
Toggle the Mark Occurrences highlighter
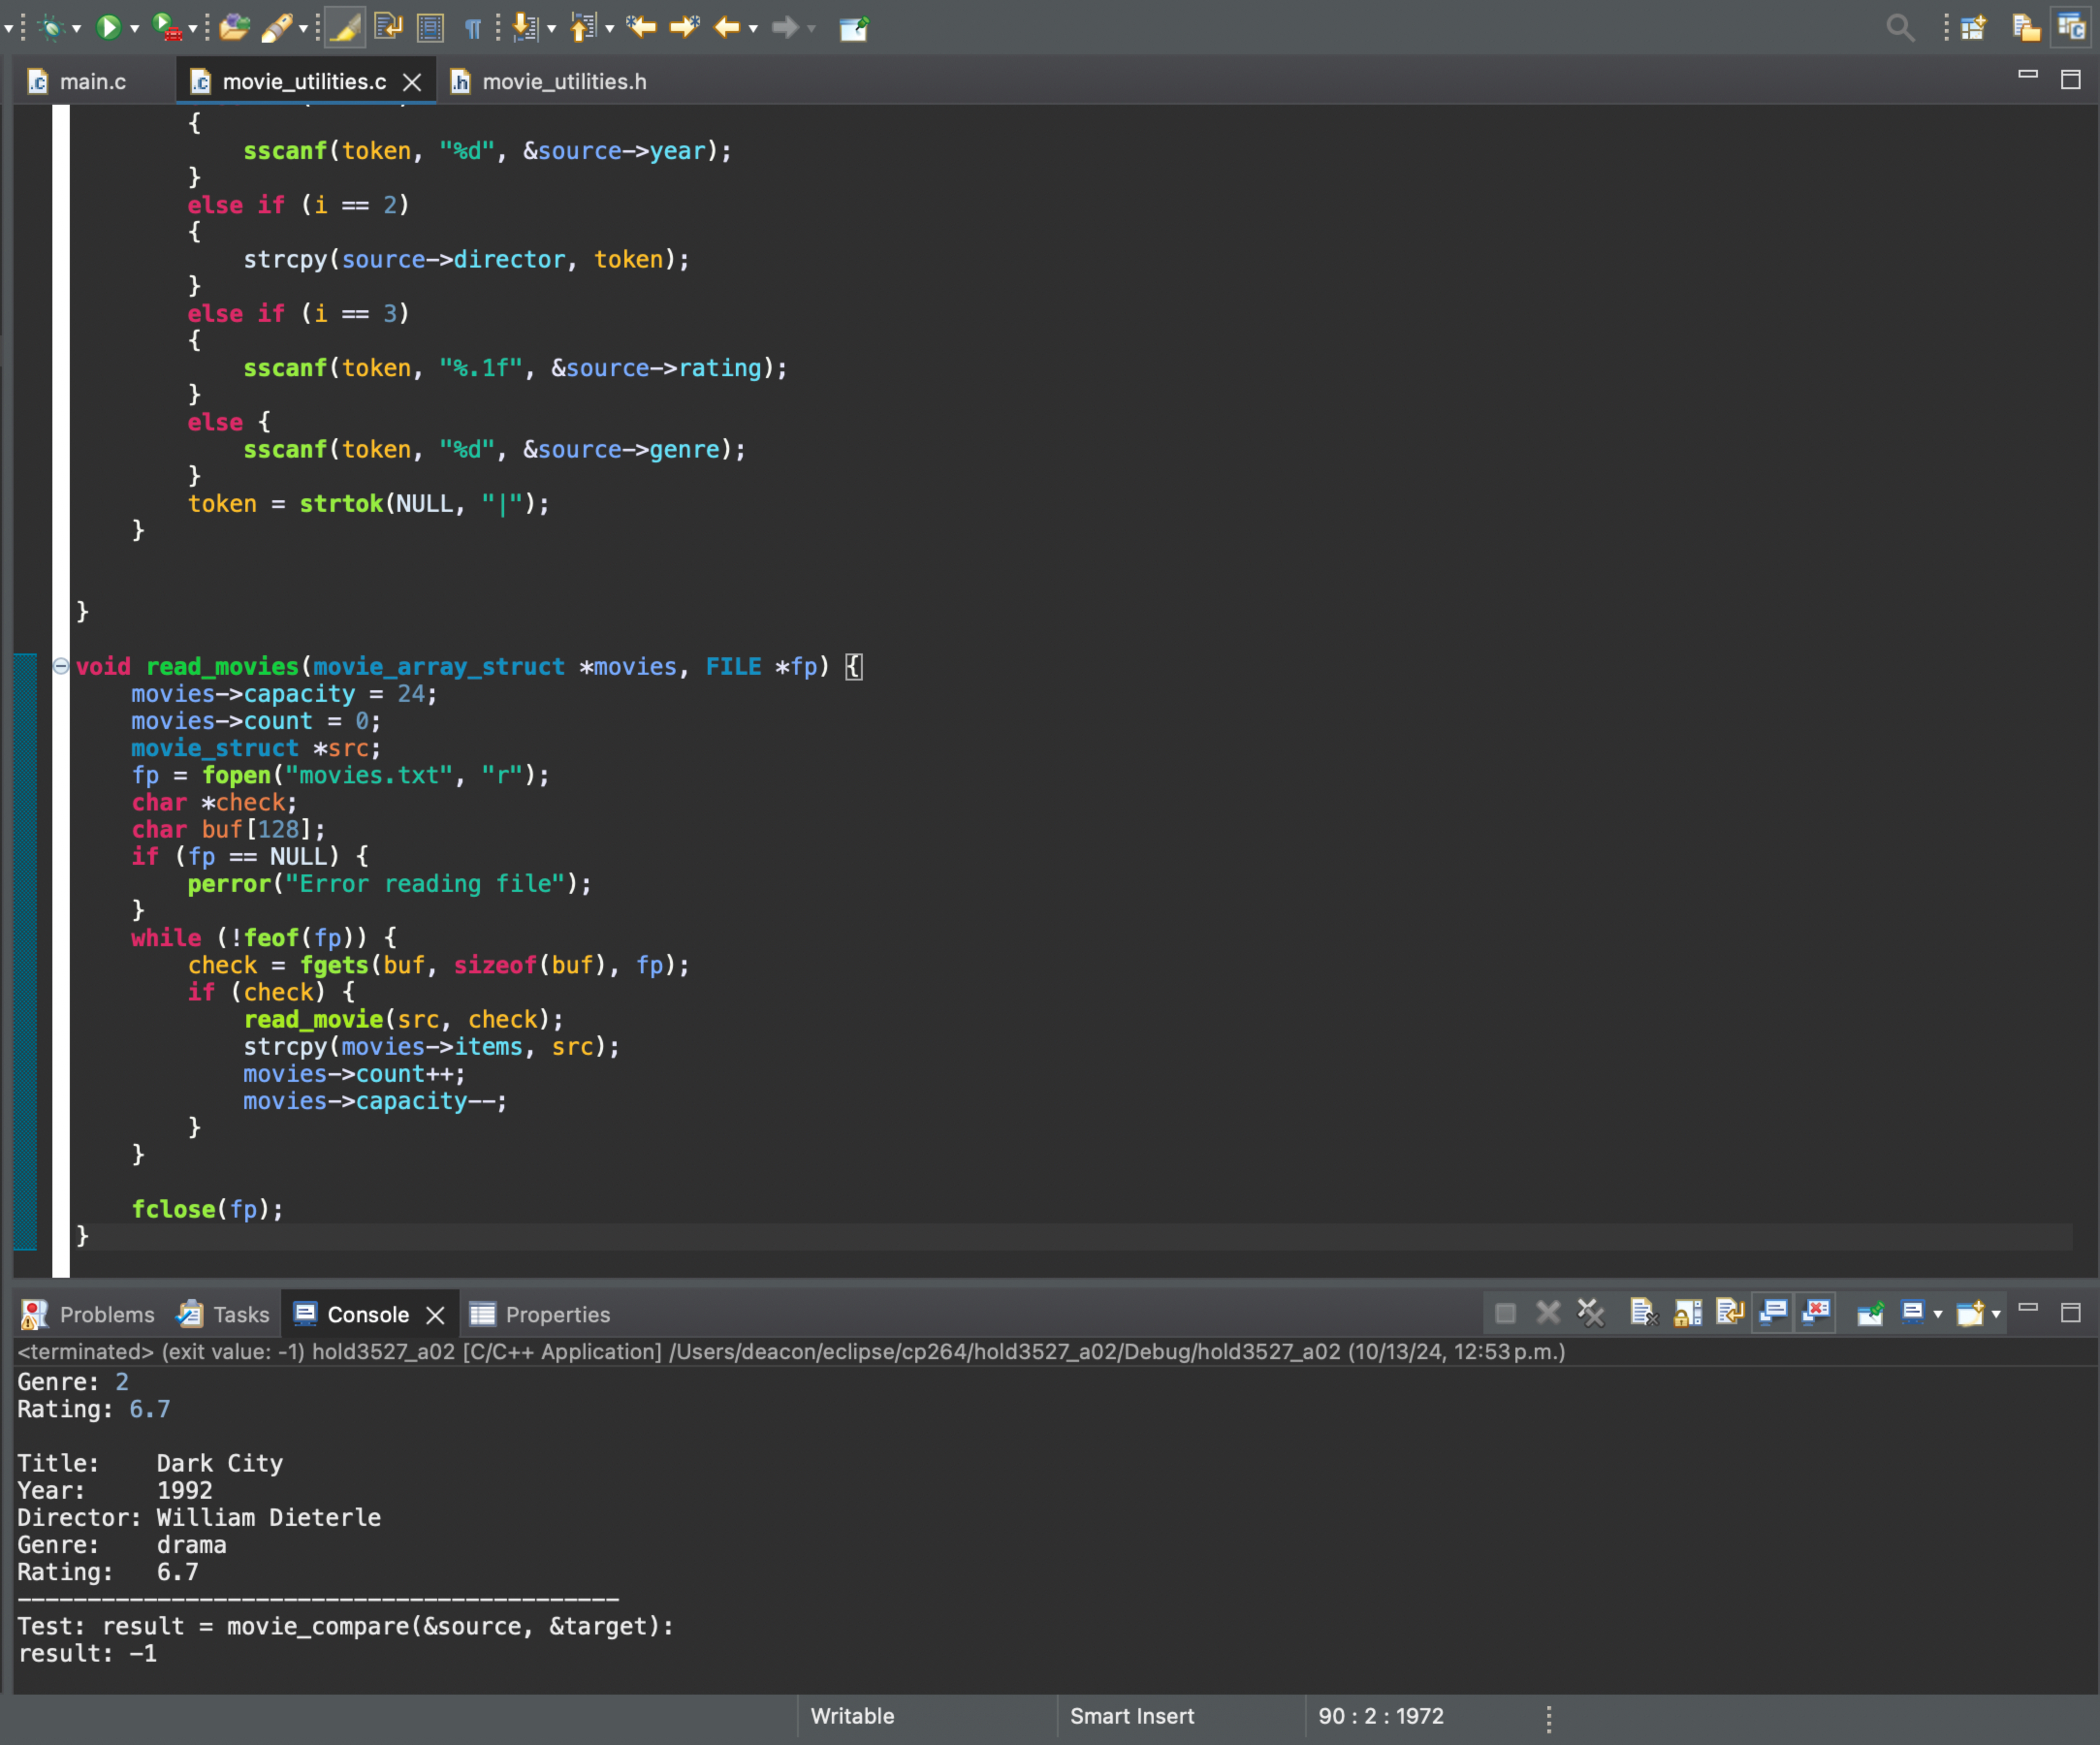pos(345,27)
